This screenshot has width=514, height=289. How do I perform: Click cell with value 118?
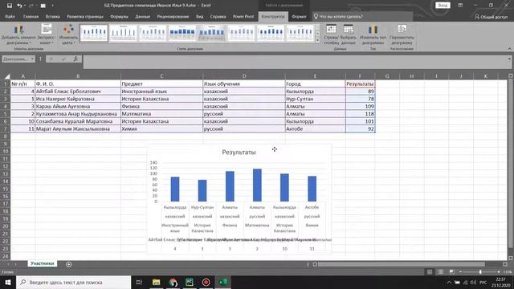[360, 114]
